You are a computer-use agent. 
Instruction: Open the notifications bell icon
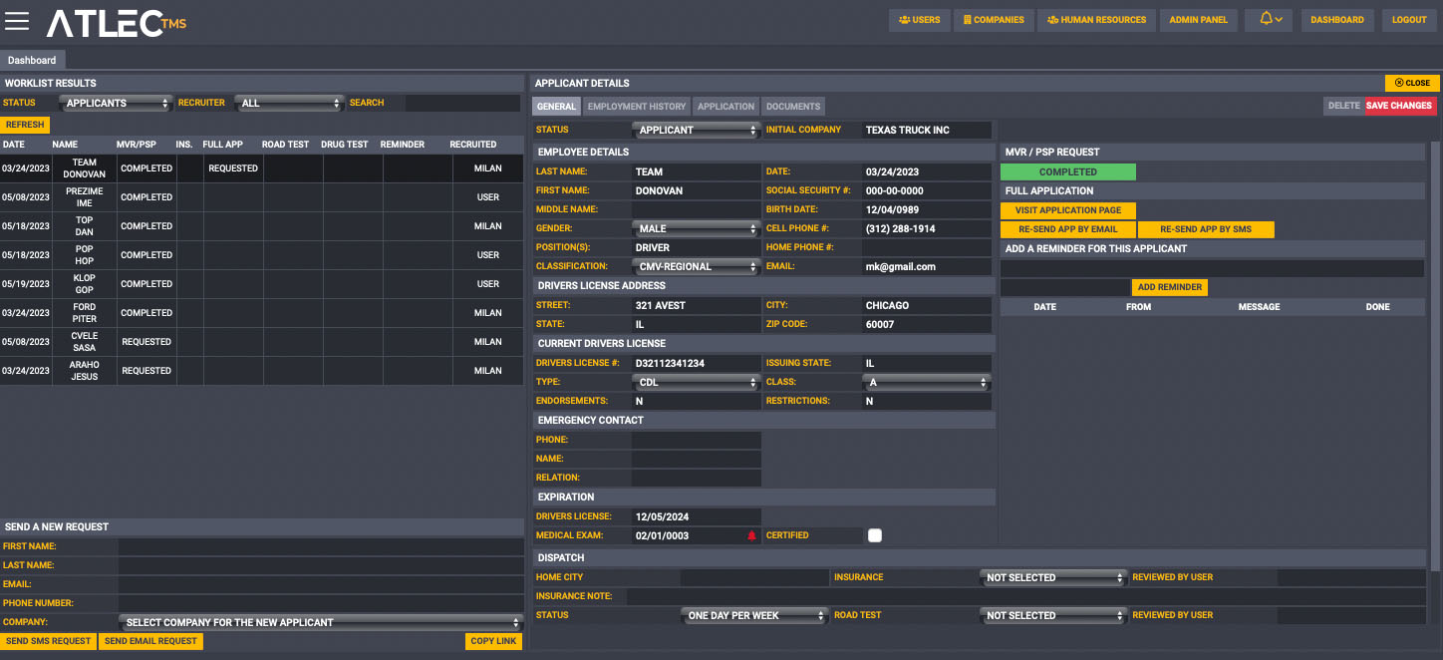1269,19
